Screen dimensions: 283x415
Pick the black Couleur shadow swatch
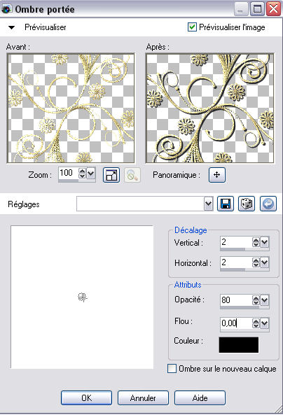pyautogui.click(x=238, y=344)
